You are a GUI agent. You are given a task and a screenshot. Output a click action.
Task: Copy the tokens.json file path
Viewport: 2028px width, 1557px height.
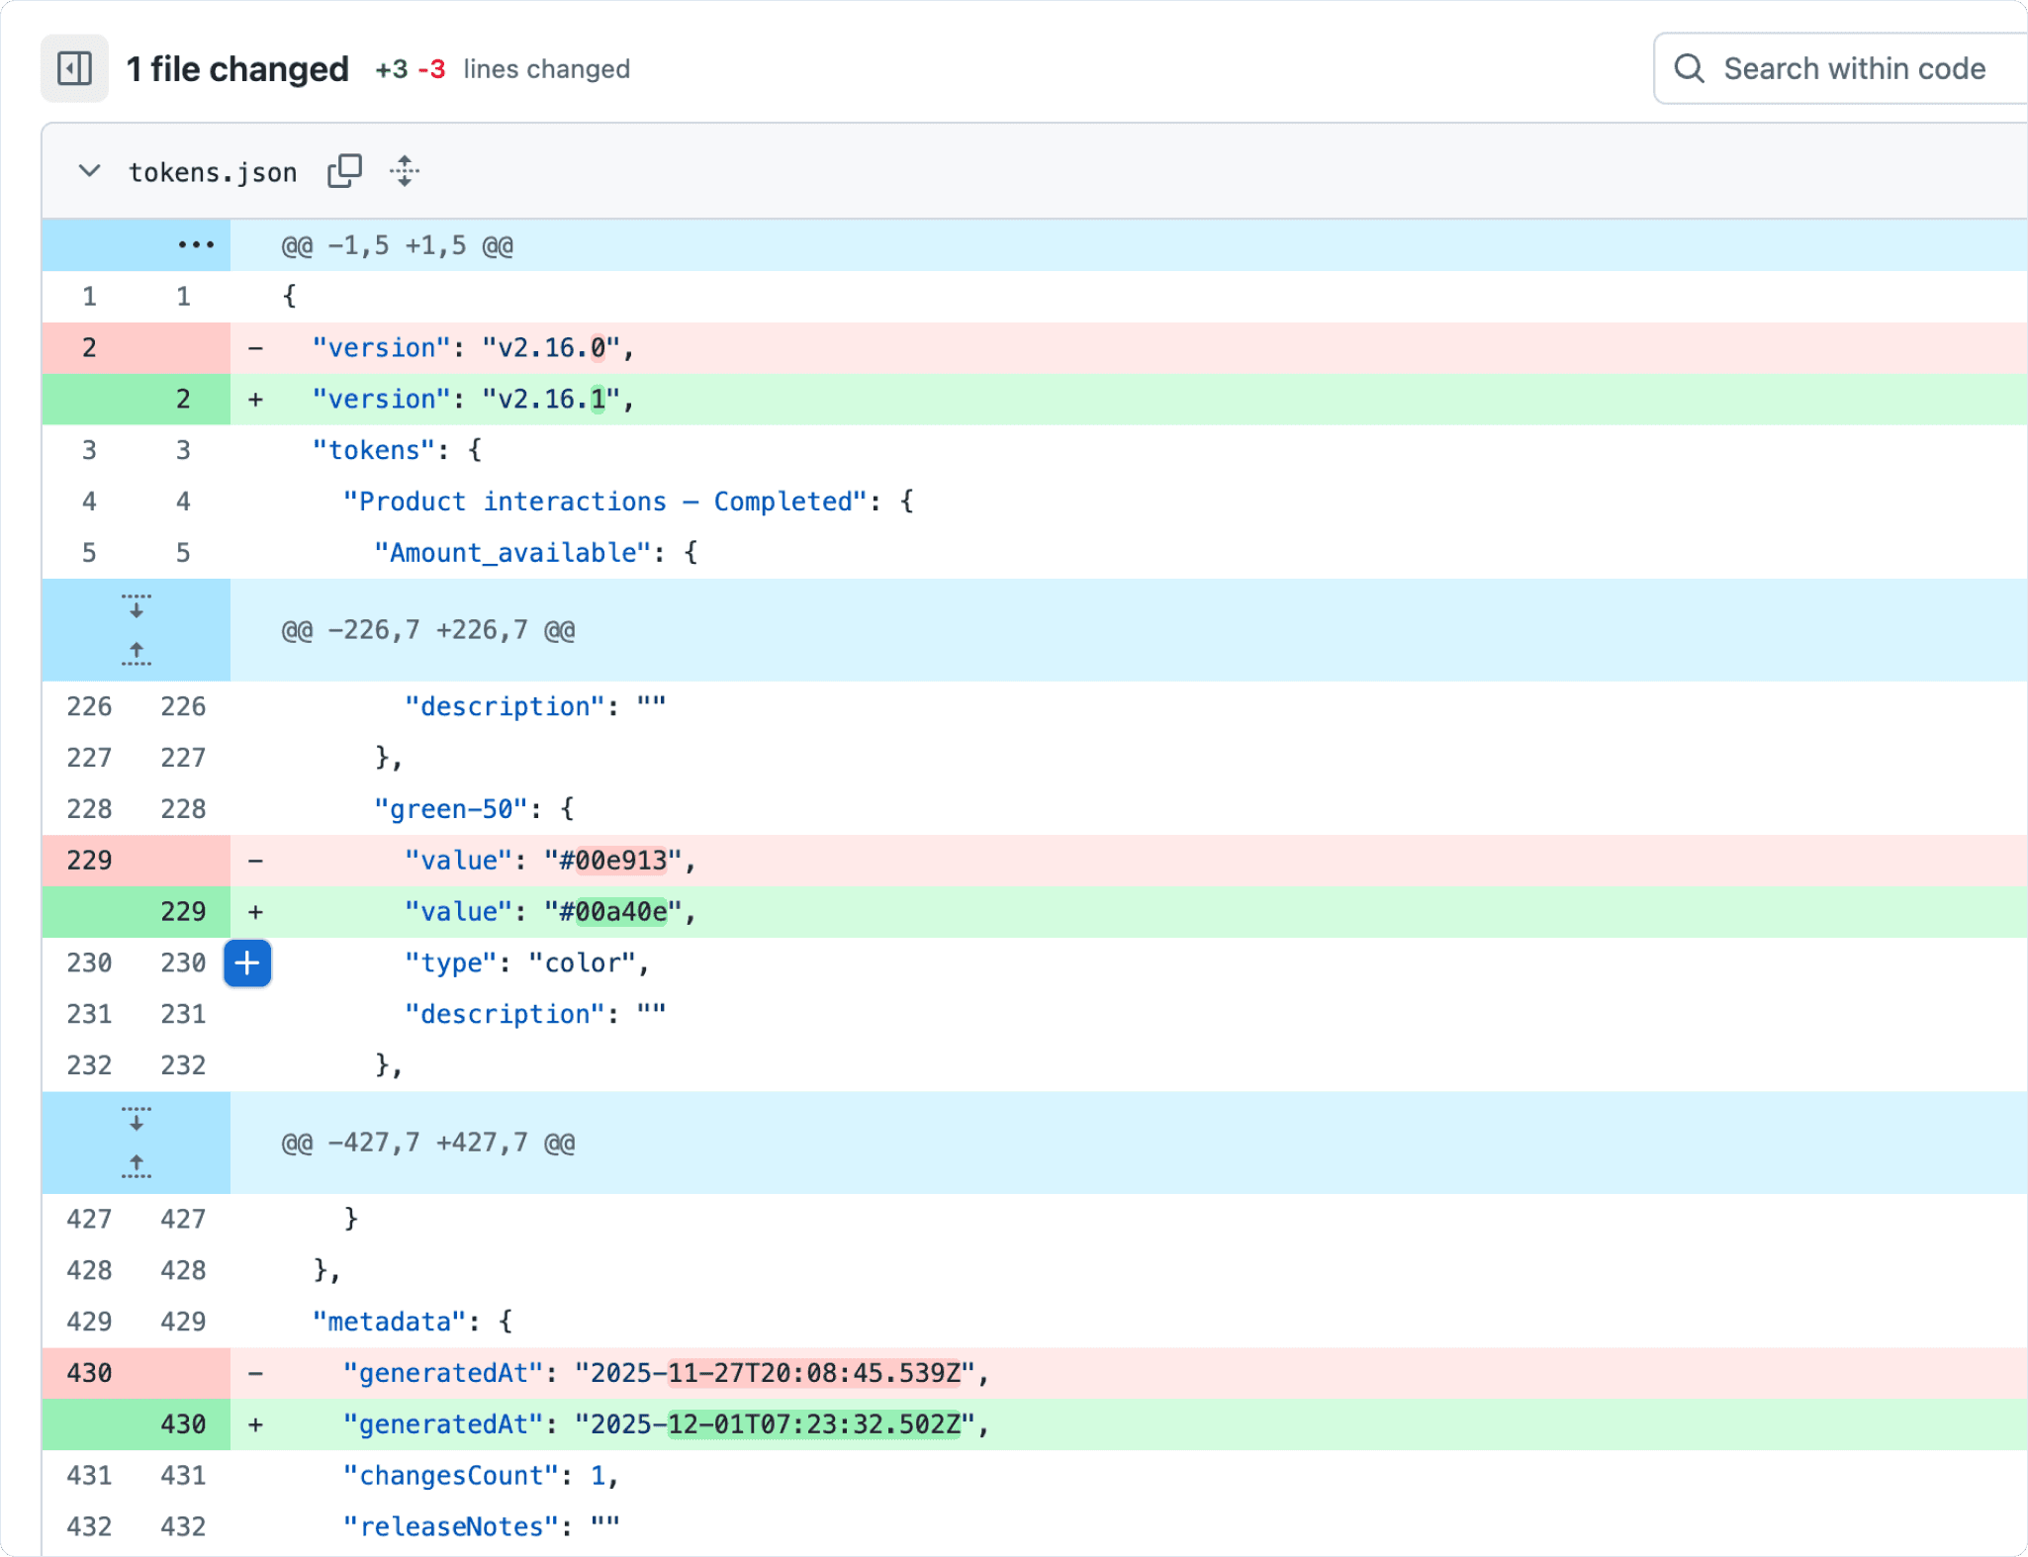click(344, 171)
